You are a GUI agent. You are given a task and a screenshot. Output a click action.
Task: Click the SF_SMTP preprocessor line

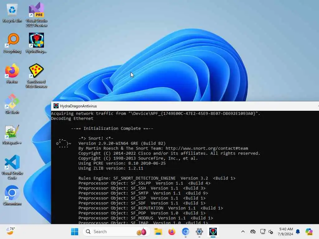coord(143,193)
